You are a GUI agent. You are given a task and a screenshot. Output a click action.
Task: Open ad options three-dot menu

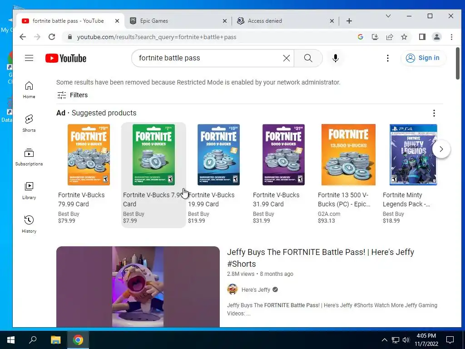434,113
